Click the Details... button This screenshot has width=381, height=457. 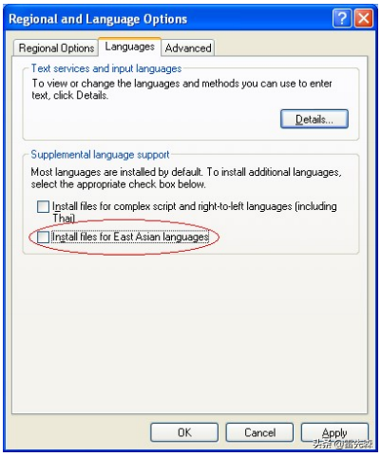[314, 119]
